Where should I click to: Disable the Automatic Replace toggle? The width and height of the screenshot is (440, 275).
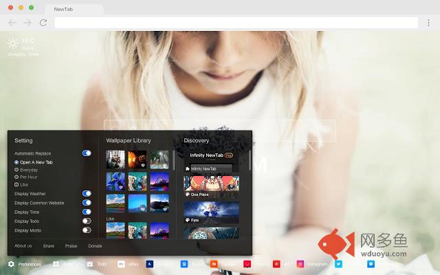tap(87, 153)
